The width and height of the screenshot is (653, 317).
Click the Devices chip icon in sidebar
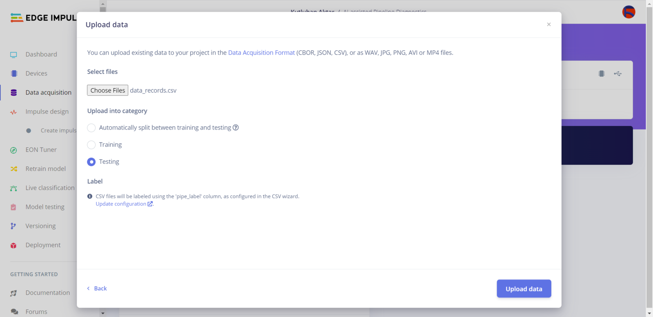point(14,74)
